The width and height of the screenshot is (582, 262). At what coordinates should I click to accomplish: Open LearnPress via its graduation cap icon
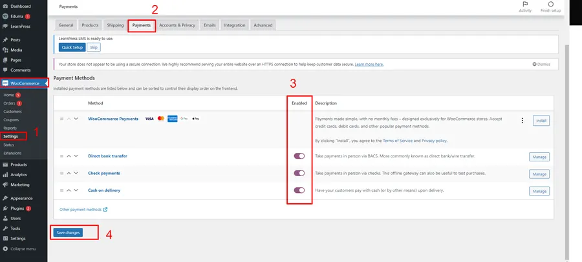coord(5,26)
